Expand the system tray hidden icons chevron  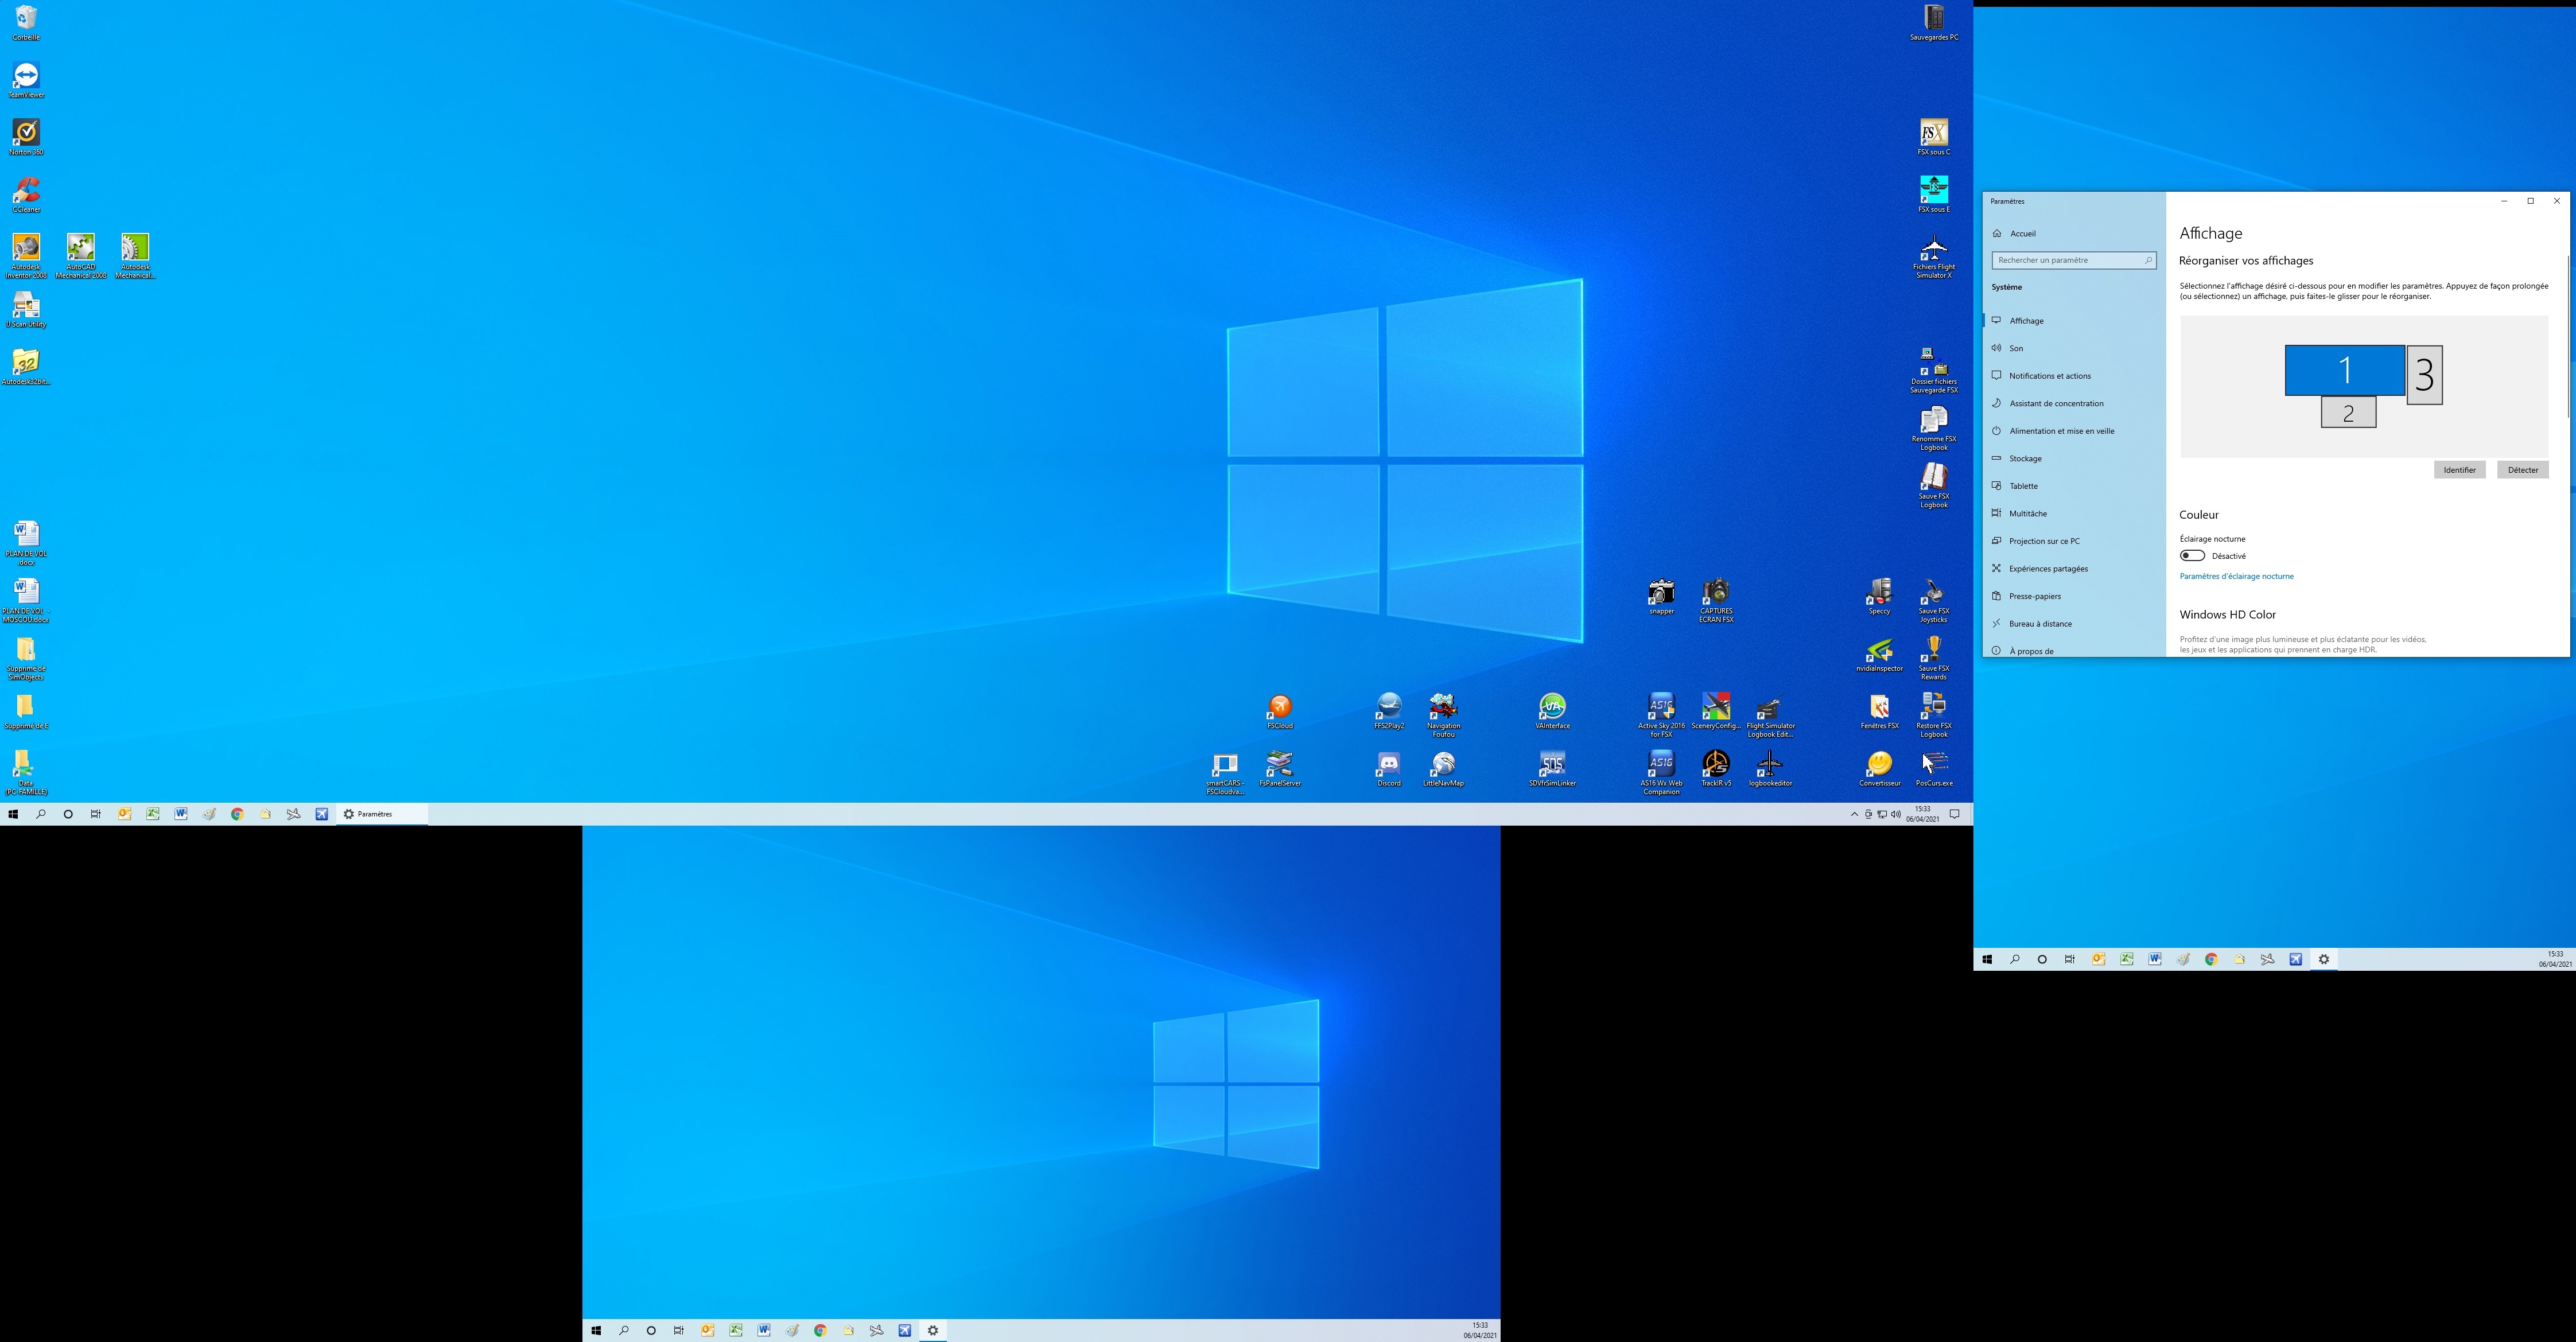click(1854, 814)
